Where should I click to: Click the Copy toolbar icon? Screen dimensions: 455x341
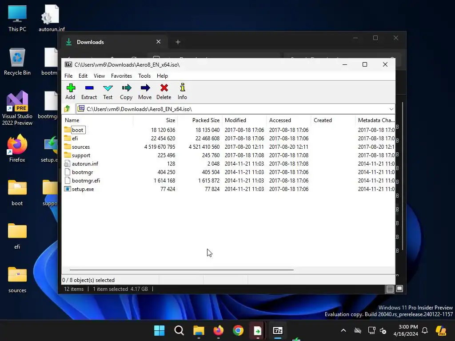pyautogui.click(x=126, y=91)
